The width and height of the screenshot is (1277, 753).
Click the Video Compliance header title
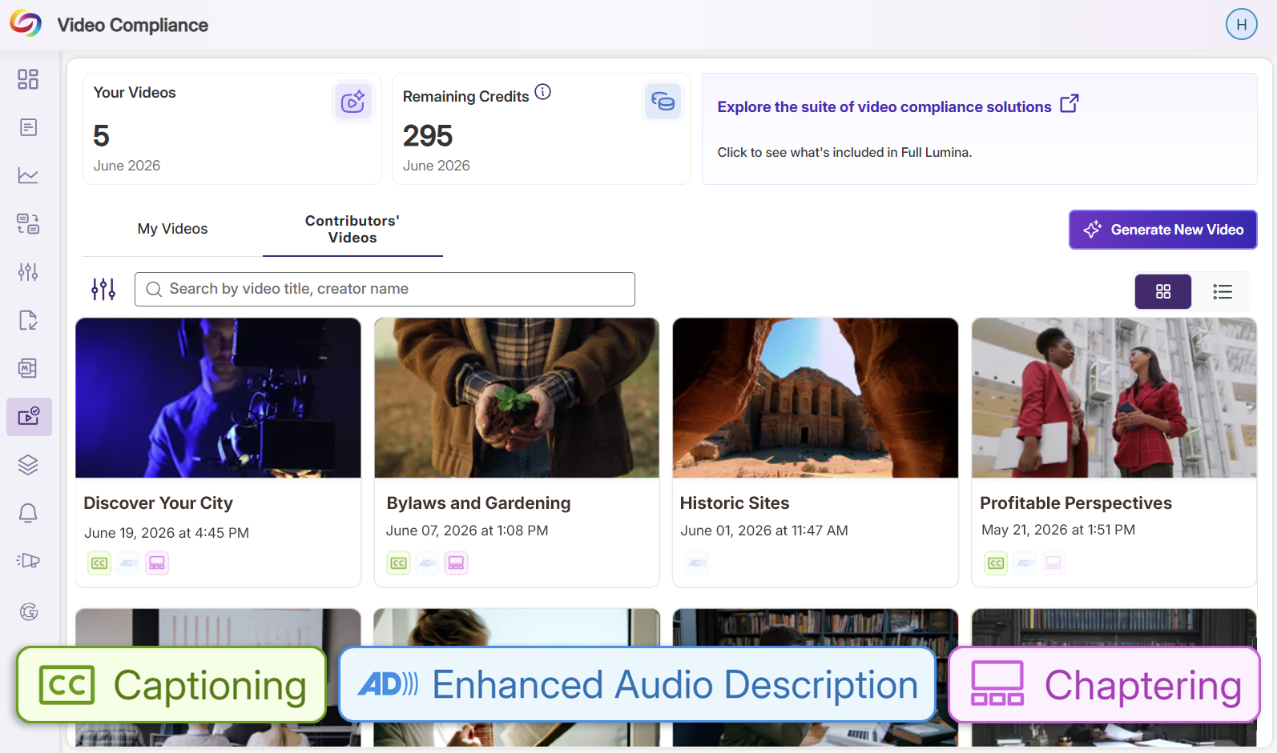[x=133, y=25]
